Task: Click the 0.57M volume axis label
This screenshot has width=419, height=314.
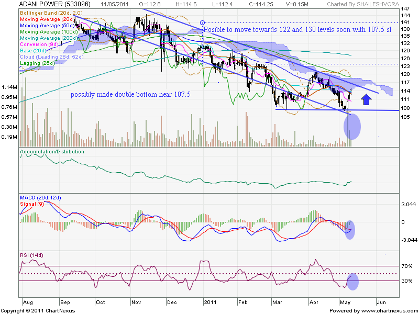Action: [x=9, y=117]
